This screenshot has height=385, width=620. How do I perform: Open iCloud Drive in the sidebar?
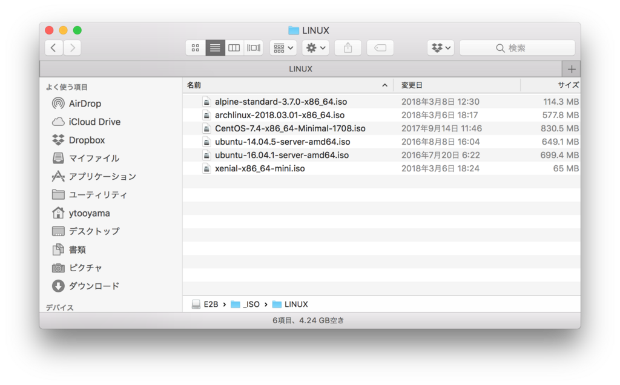click(86, 122)
